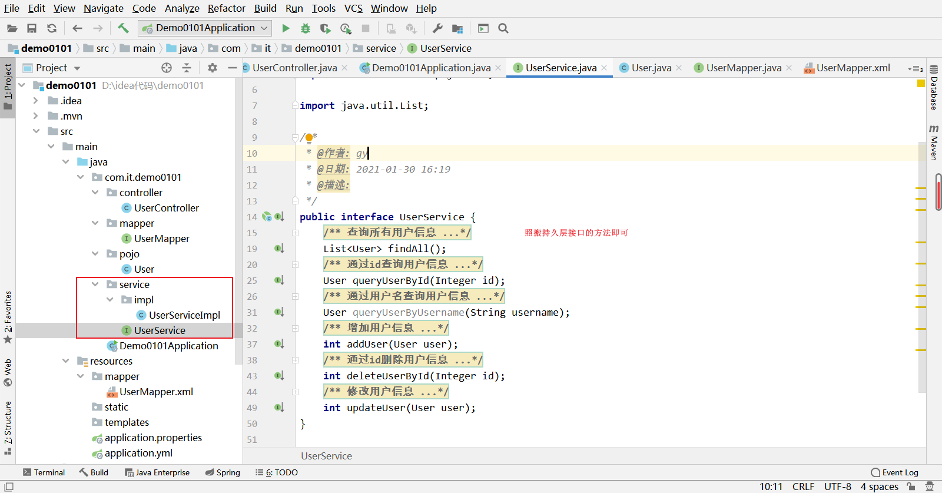Viewport: 942px width, 493px height.
Task: Navigate back with the left arrow
Action: [77, 28]
